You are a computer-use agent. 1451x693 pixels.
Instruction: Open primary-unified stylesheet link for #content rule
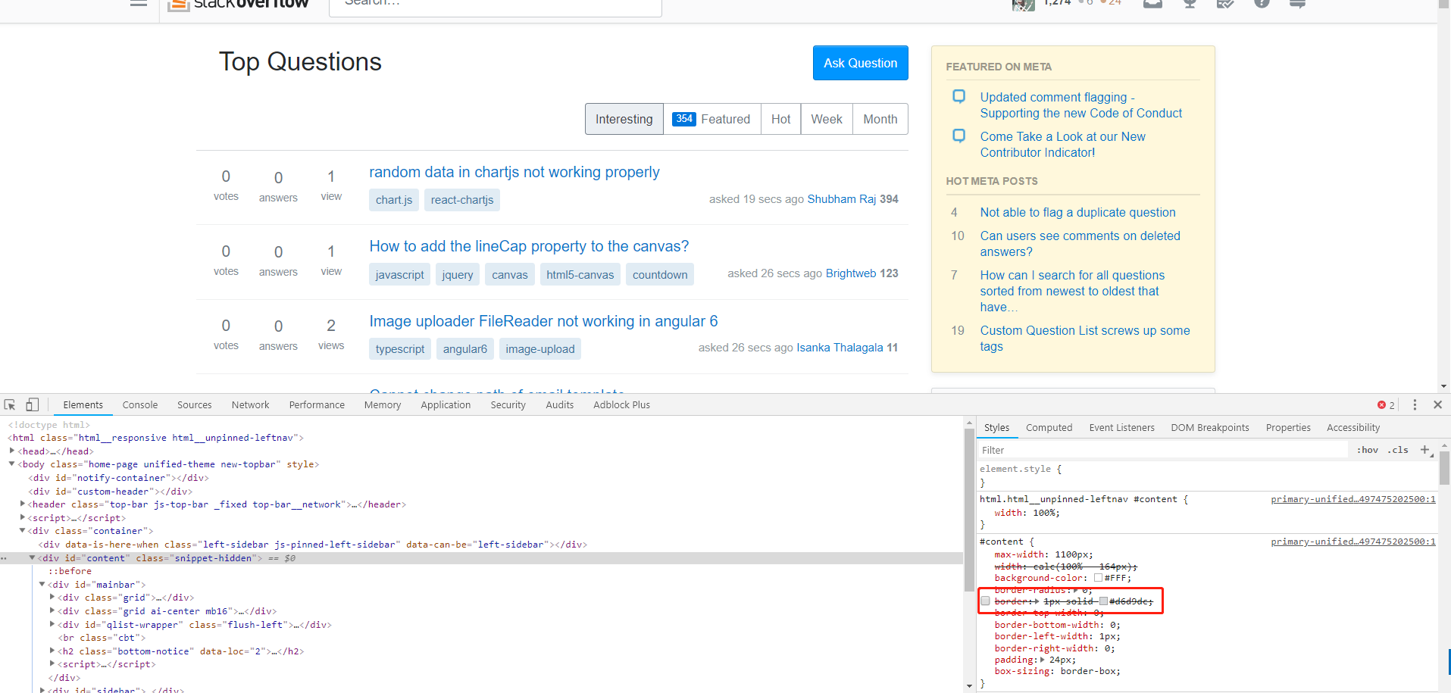(1353, 542)
